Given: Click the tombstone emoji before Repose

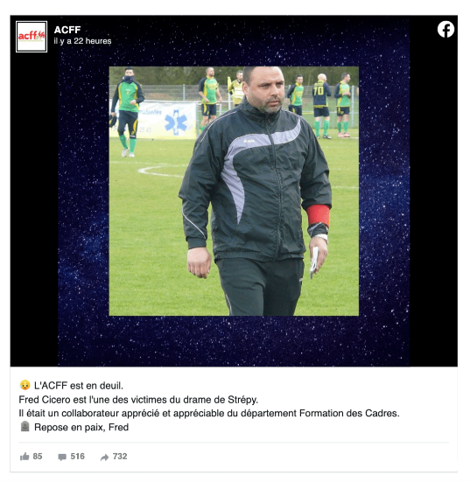Looking at the screenshot, I should (25, 426).
